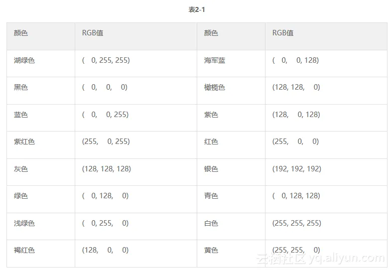Select the 银色 color name cell
Screen dimensions: 390x270
coord(211,169)
